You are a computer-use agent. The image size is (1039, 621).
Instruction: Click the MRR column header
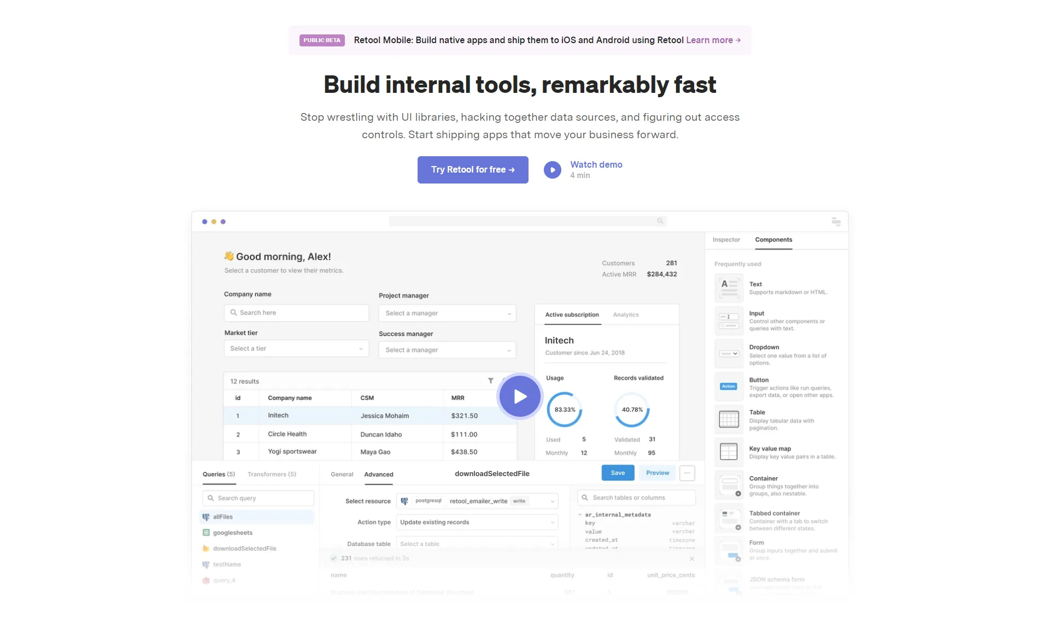(457, 398)
